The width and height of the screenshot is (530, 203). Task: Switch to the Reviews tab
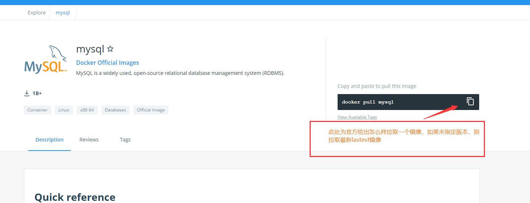tap(89, 140)
